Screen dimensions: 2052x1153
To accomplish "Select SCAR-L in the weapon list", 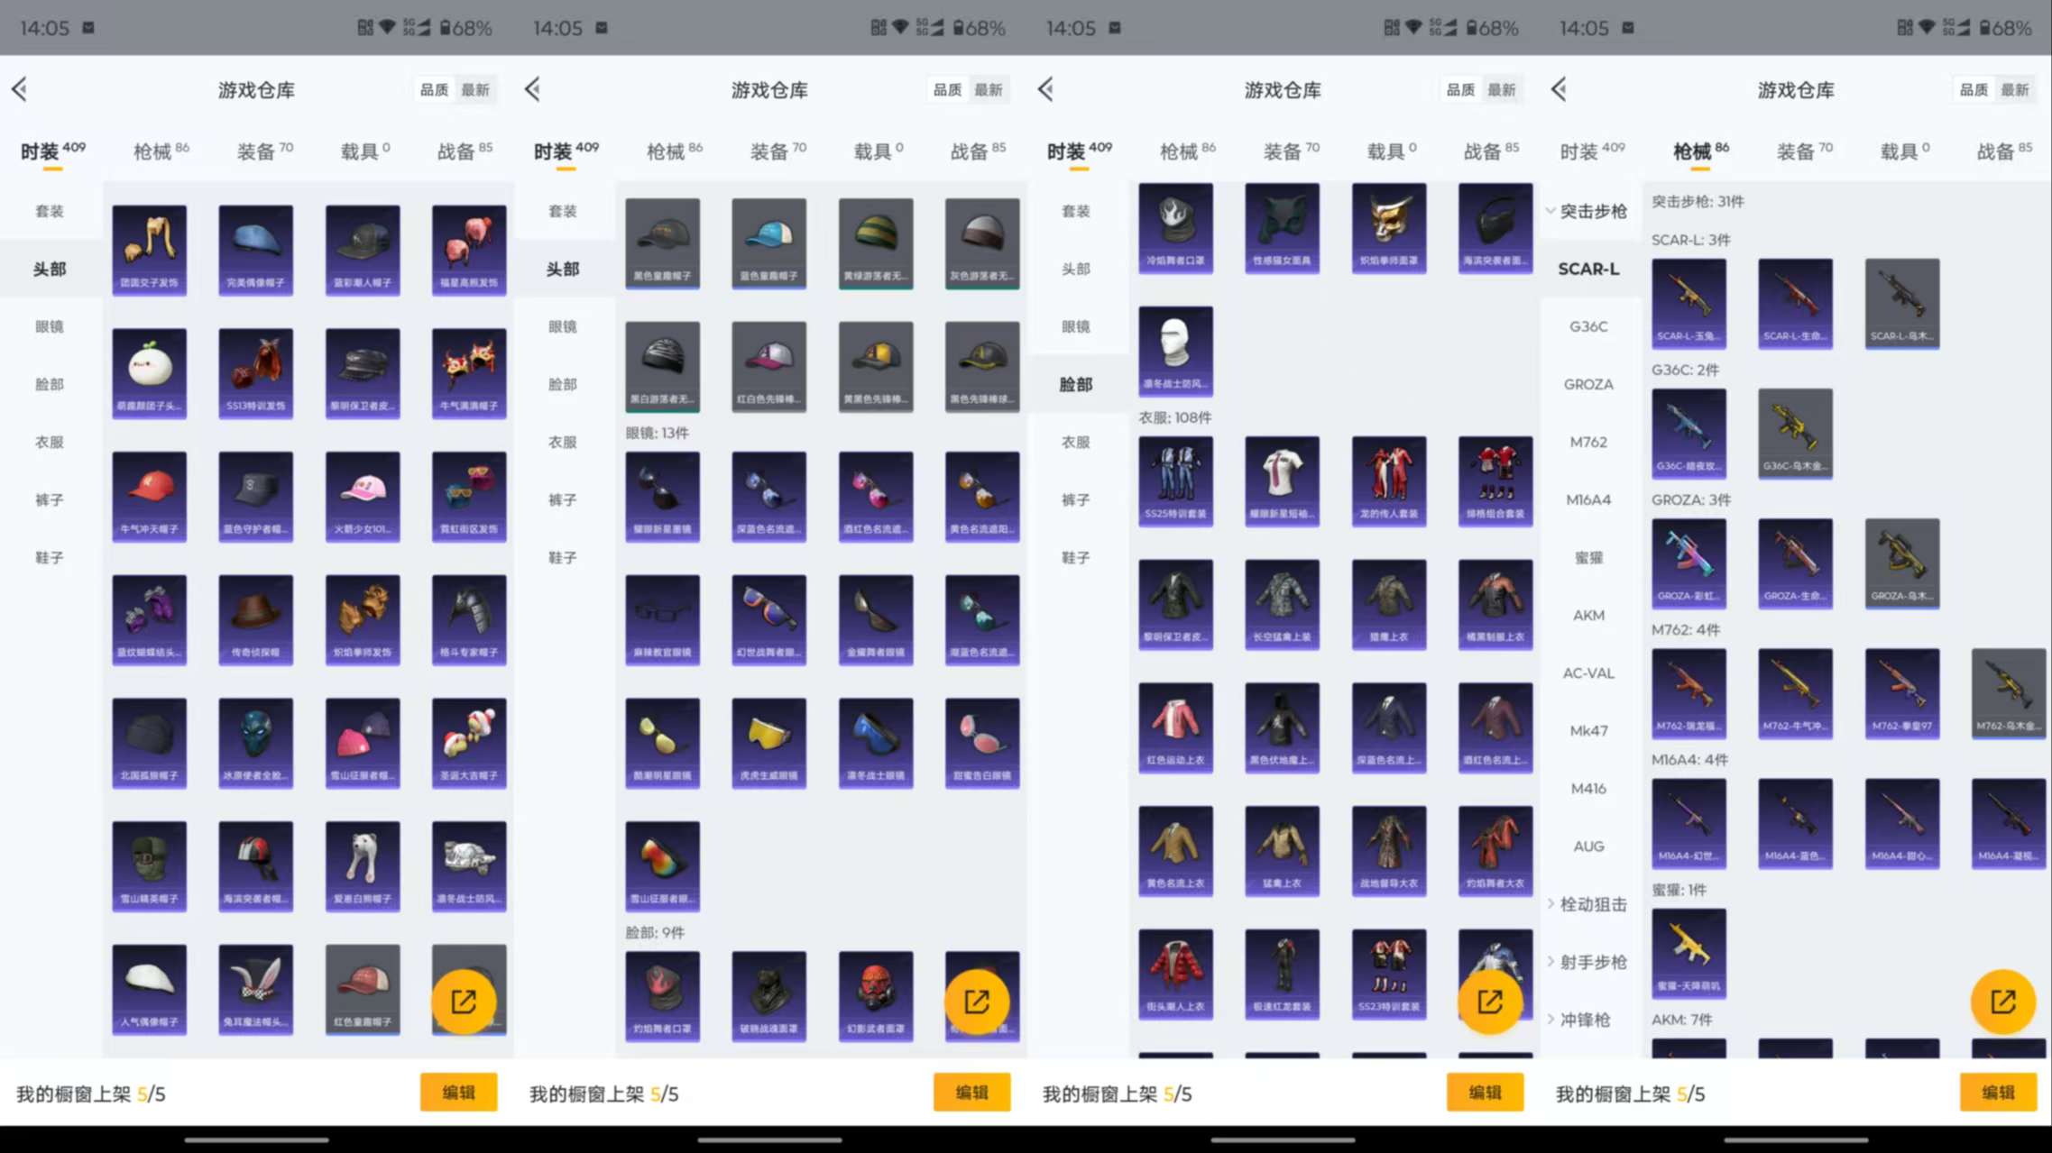I will pos(1588,269).
